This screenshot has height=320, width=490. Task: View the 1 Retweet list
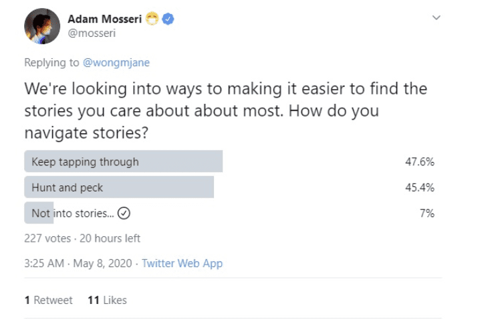pos(48,300)
